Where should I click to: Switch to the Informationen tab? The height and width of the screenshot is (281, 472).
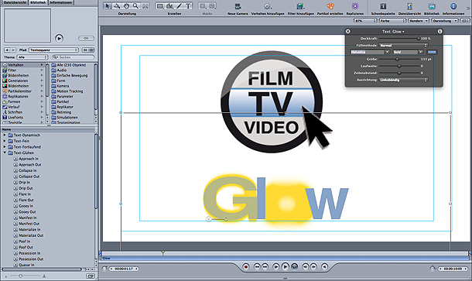61,2
